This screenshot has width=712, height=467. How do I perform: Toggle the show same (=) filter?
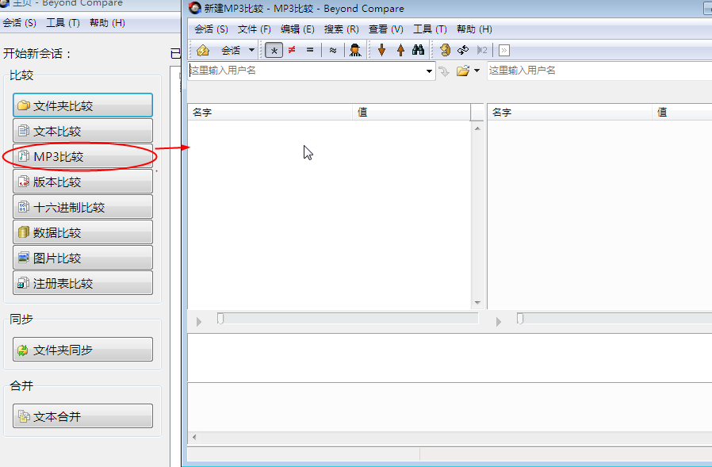click(310, 50)
